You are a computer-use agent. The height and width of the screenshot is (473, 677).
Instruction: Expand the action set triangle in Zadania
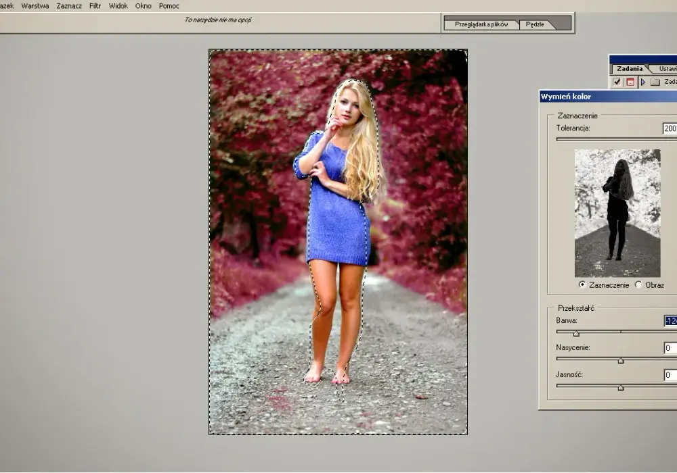point(643,82)
